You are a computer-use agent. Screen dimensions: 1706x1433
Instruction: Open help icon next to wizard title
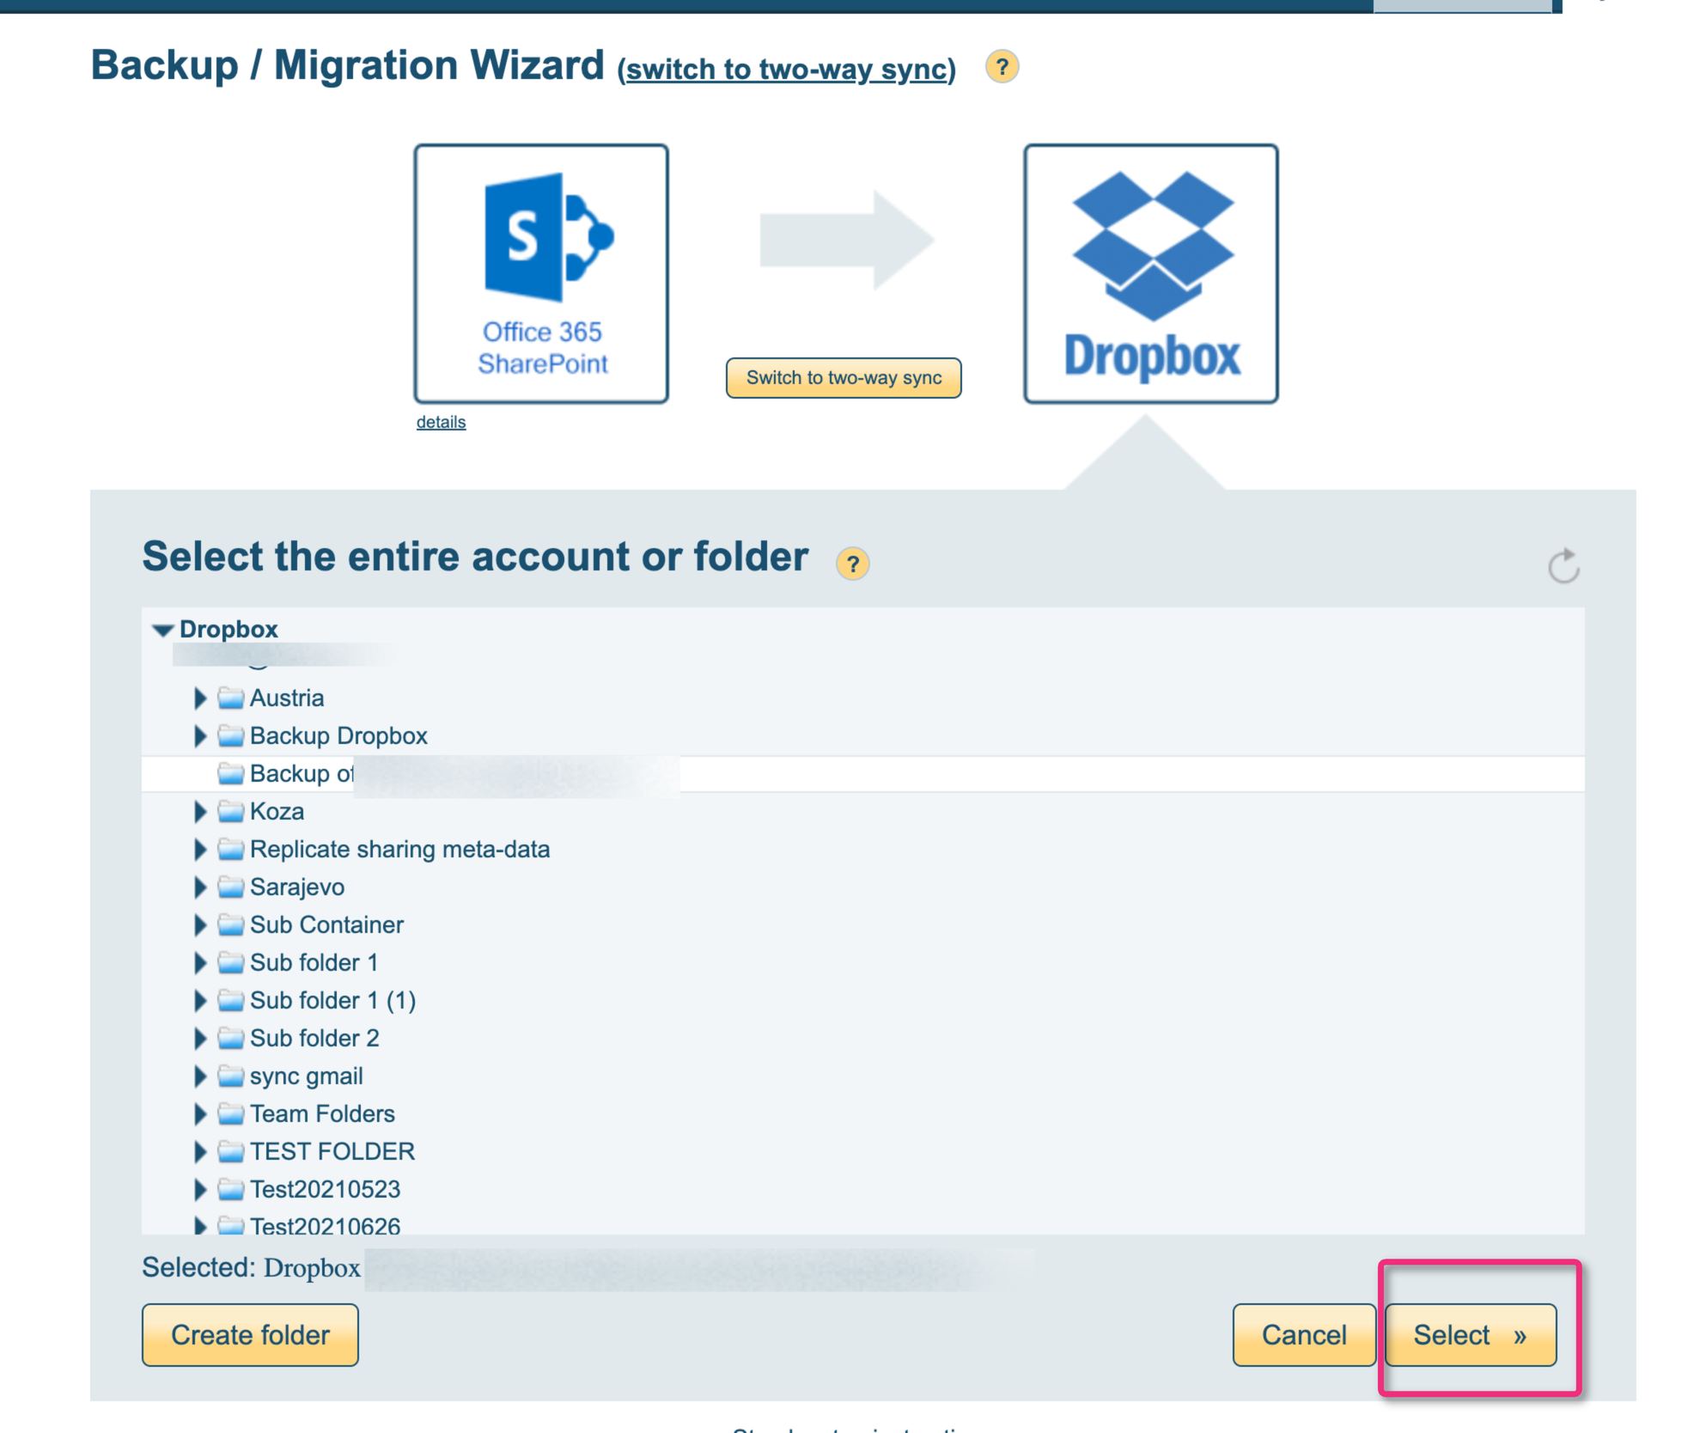1002,66
